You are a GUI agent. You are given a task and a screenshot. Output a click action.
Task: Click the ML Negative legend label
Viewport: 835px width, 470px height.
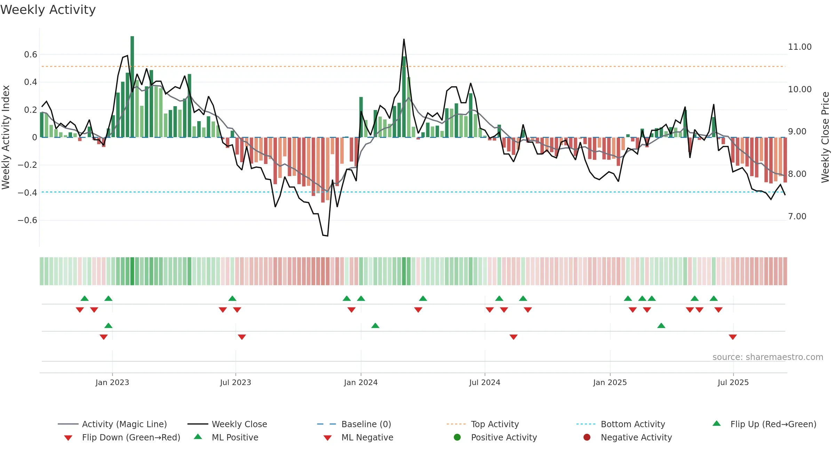(x=367, y=437)
